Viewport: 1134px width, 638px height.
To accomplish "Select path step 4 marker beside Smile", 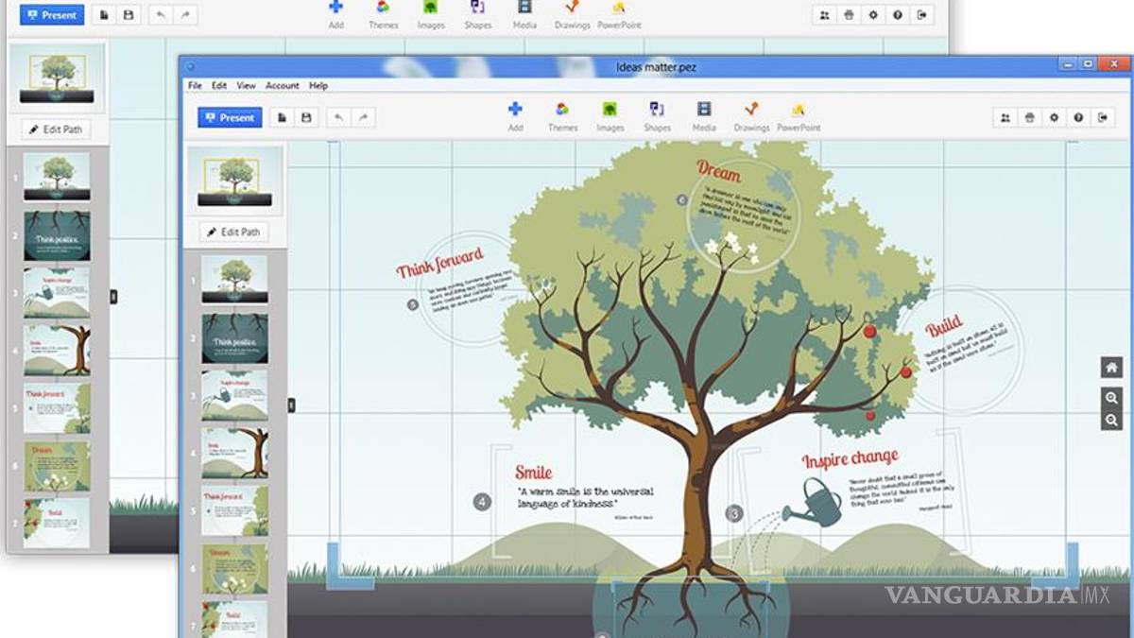I will tap(483, 502).
